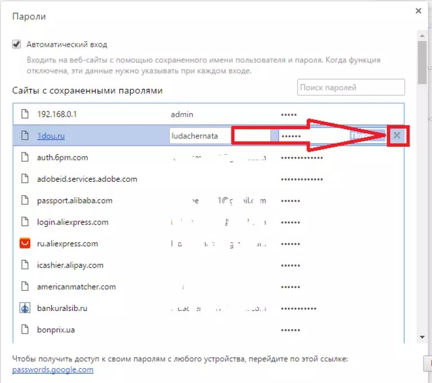Click the page icon beside adobeid.services.adobe.com
The height and width of the screenshot is (383, 432).
point(25,178)
